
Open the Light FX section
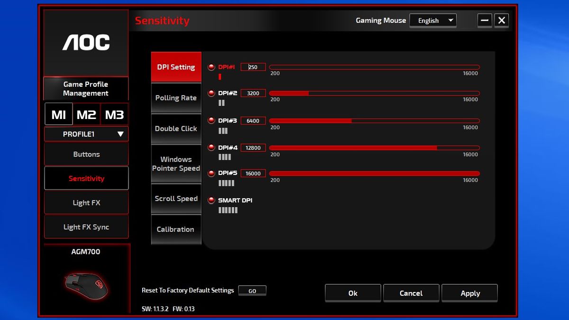tap(86, 202)
